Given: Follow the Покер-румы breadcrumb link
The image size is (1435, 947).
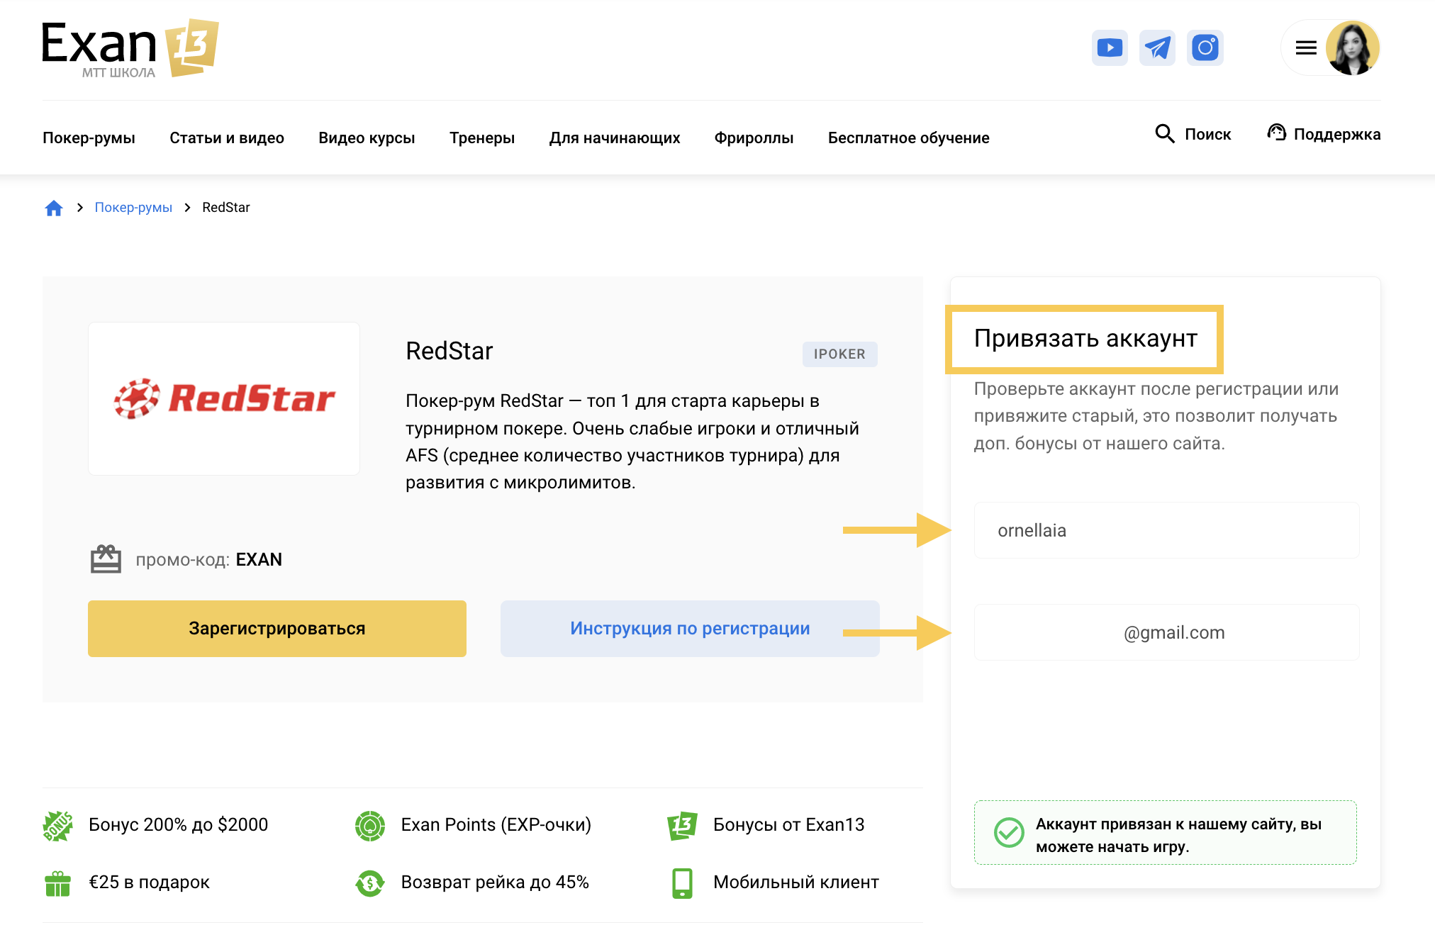Looking at the screenshot, I should tap(133, 207).
